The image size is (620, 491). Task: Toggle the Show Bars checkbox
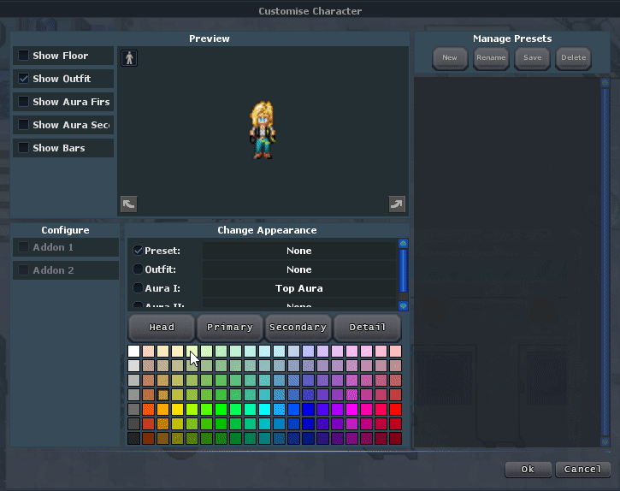pyautogui.click(x=24, y=148)
